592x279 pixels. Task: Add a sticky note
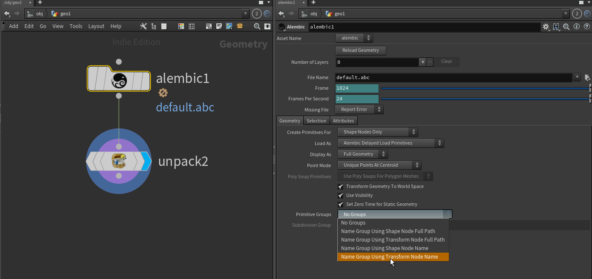219,26
